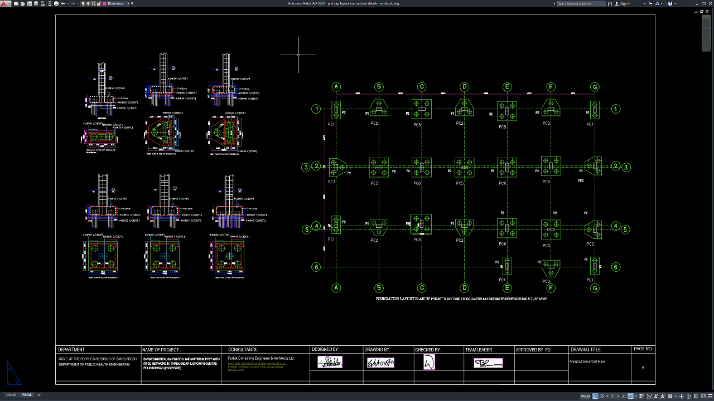This screenshot has height=401, width=714.
Task: Switch to the FINAL layout tab
Action: click(x=27, y=395)
